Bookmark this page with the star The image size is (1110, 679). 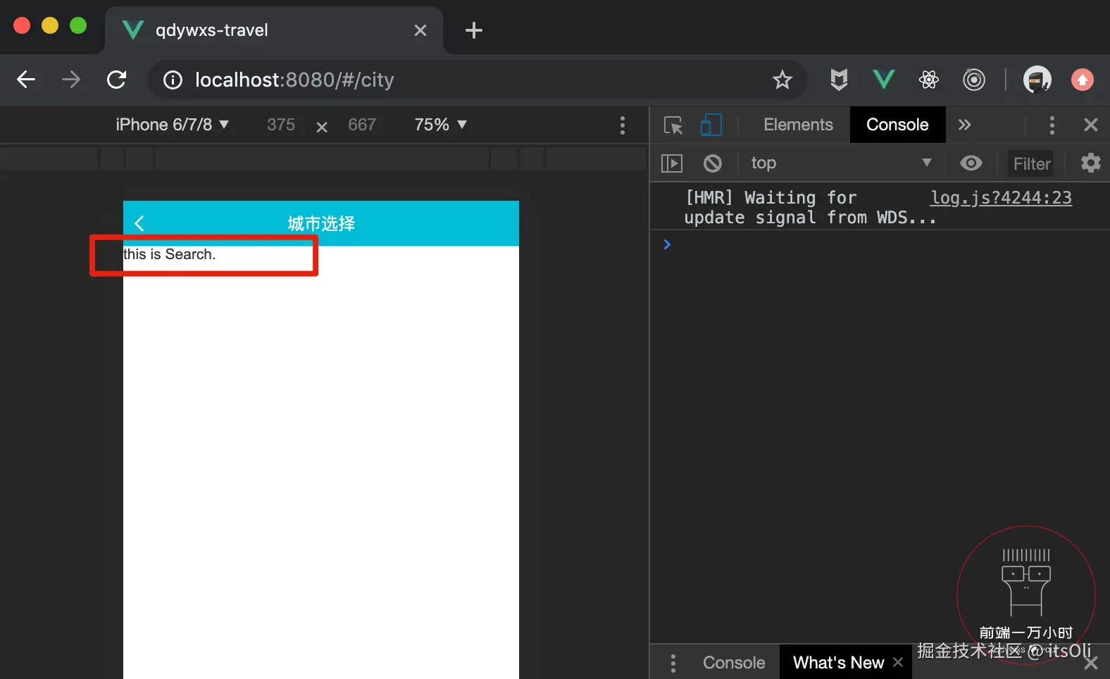pyautogui.click(x=782, y=80)
